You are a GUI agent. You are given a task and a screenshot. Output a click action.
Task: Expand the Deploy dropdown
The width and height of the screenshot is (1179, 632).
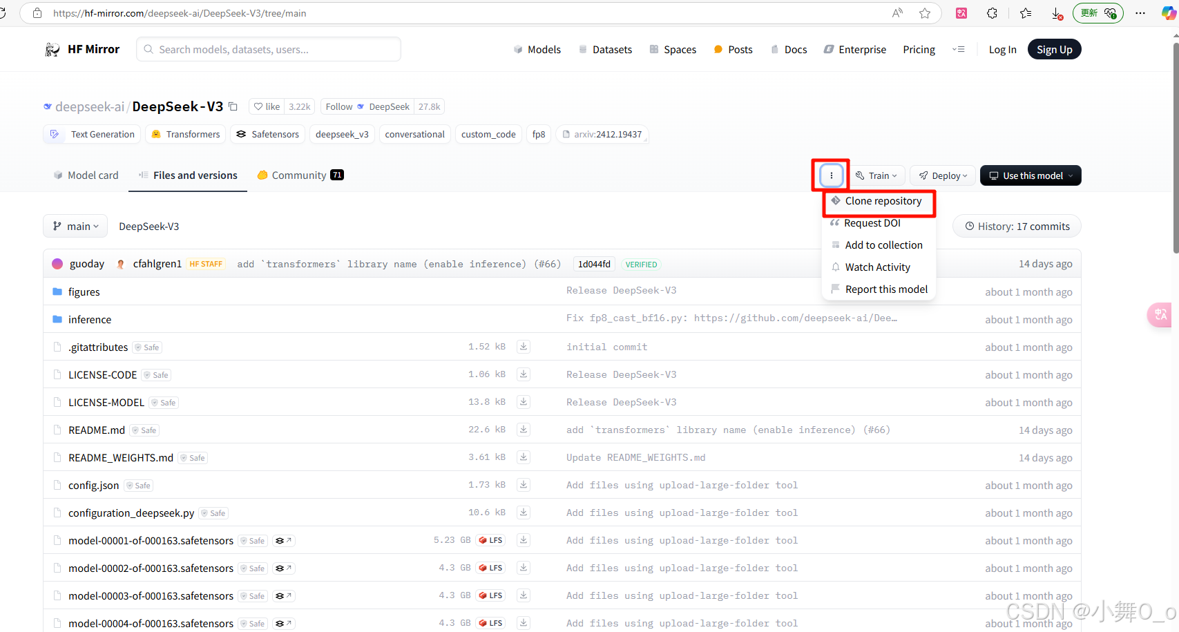[942, 175]
